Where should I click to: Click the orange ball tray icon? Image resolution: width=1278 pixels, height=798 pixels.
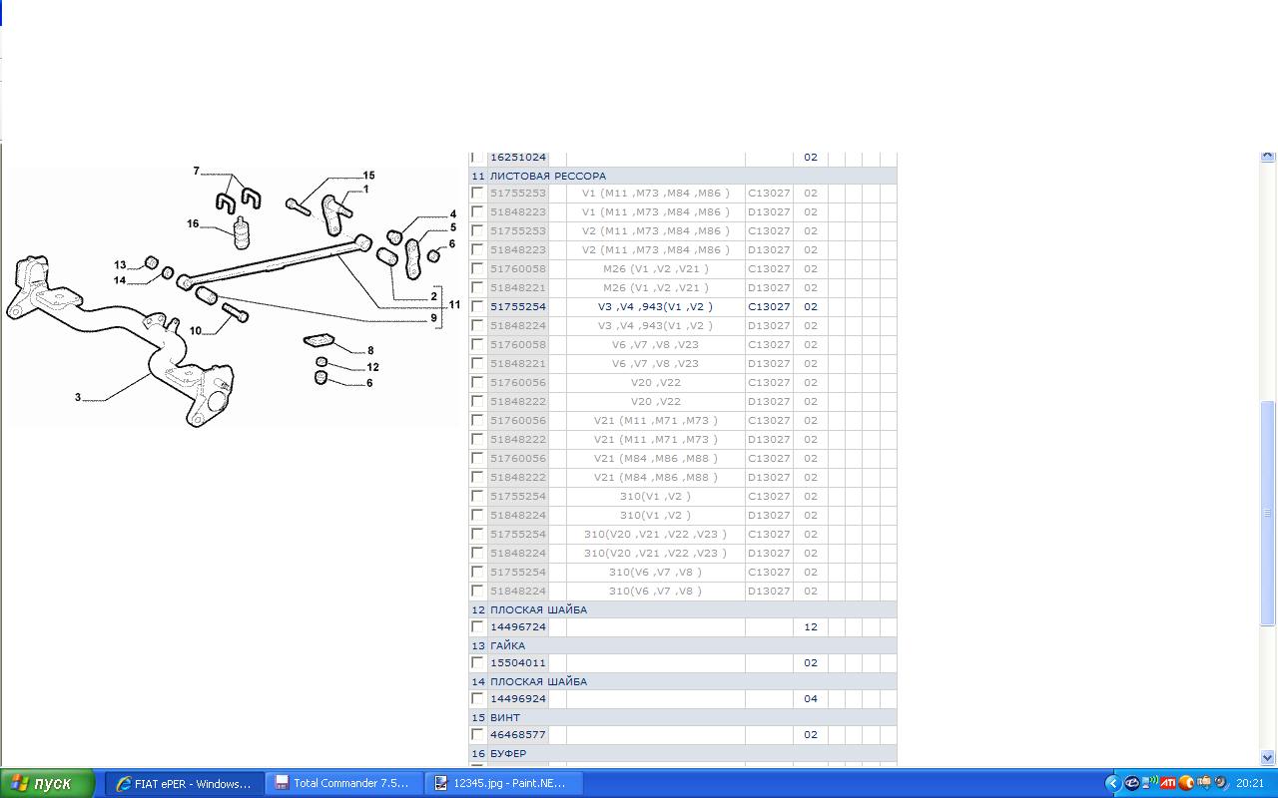point(1186,783)
